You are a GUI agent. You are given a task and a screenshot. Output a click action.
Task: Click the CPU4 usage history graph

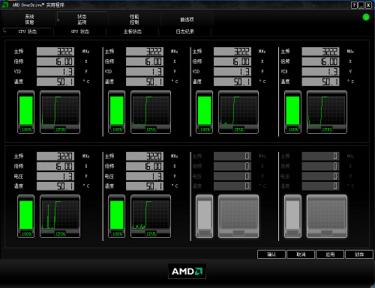tap(60, 216)
